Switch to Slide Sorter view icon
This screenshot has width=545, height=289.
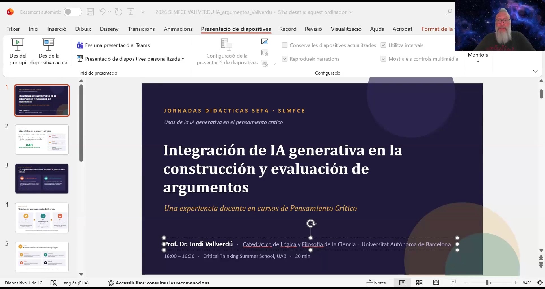coord(419,283)
